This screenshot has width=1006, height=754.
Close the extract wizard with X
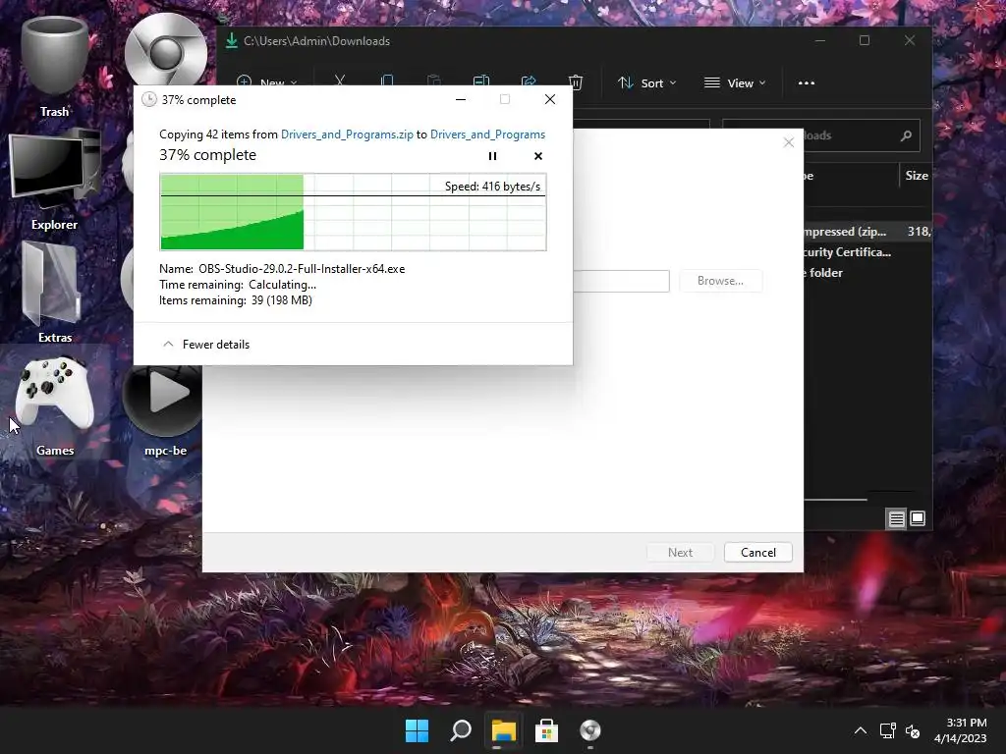click(789, 142)
